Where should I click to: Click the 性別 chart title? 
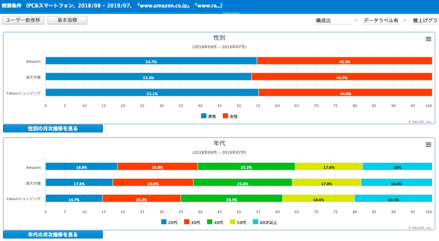point(219,38)
